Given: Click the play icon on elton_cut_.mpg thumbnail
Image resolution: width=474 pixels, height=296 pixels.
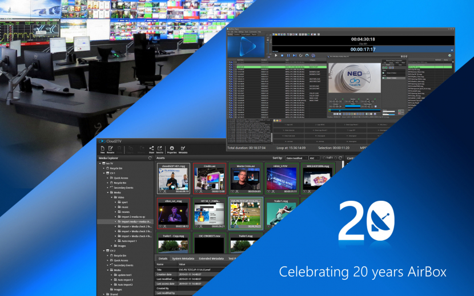Looking at the screenshot, I should coord(160,226).
